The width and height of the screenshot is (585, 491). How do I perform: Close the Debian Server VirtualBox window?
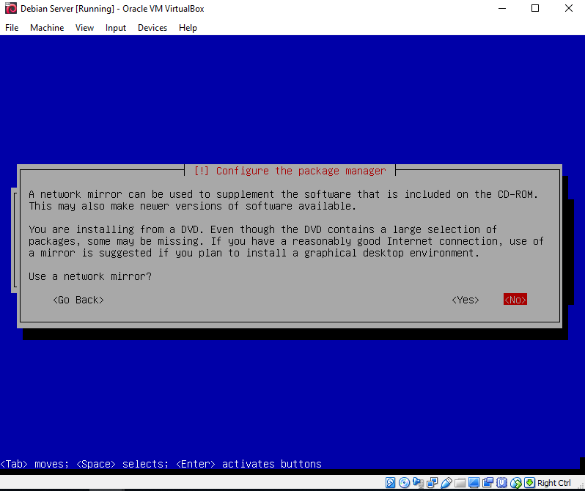(569, 8)
